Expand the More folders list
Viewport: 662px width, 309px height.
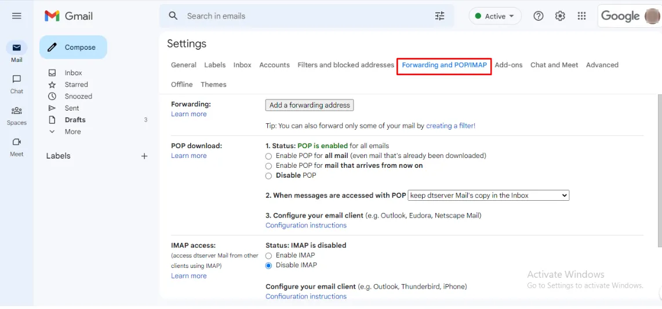pos(72,132)
